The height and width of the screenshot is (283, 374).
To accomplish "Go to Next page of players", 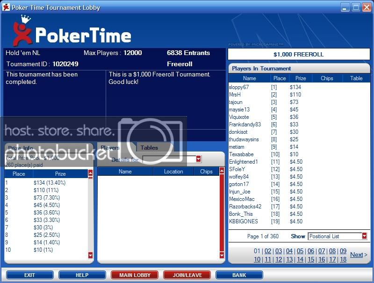I will pos(358,255).
